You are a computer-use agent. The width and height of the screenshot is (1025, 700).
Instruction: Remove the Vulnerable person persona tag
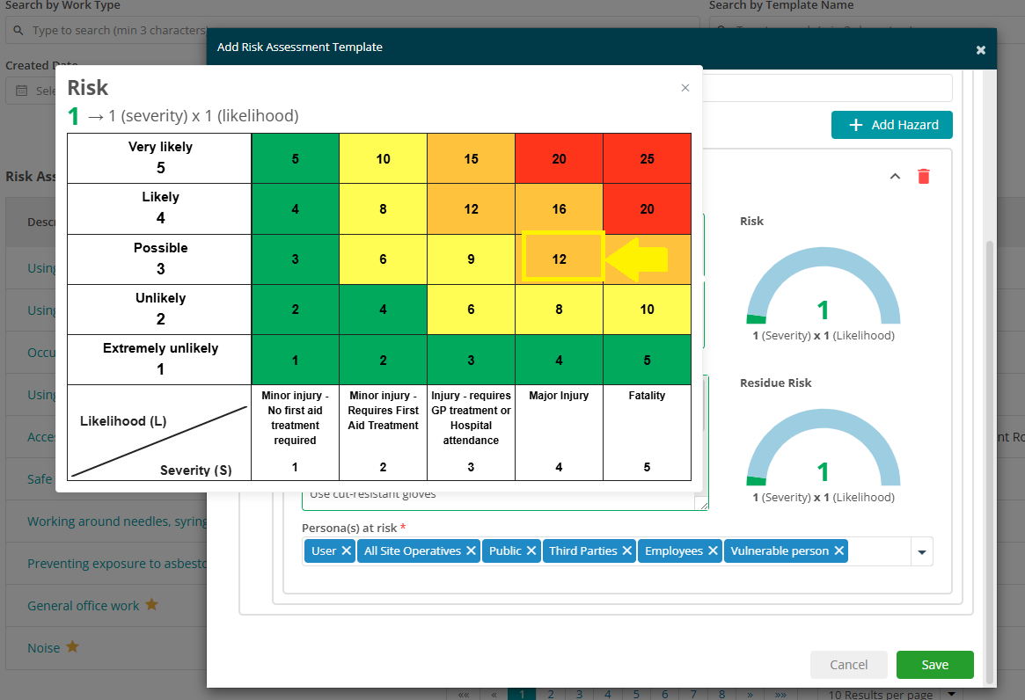(x=839, y=551)
